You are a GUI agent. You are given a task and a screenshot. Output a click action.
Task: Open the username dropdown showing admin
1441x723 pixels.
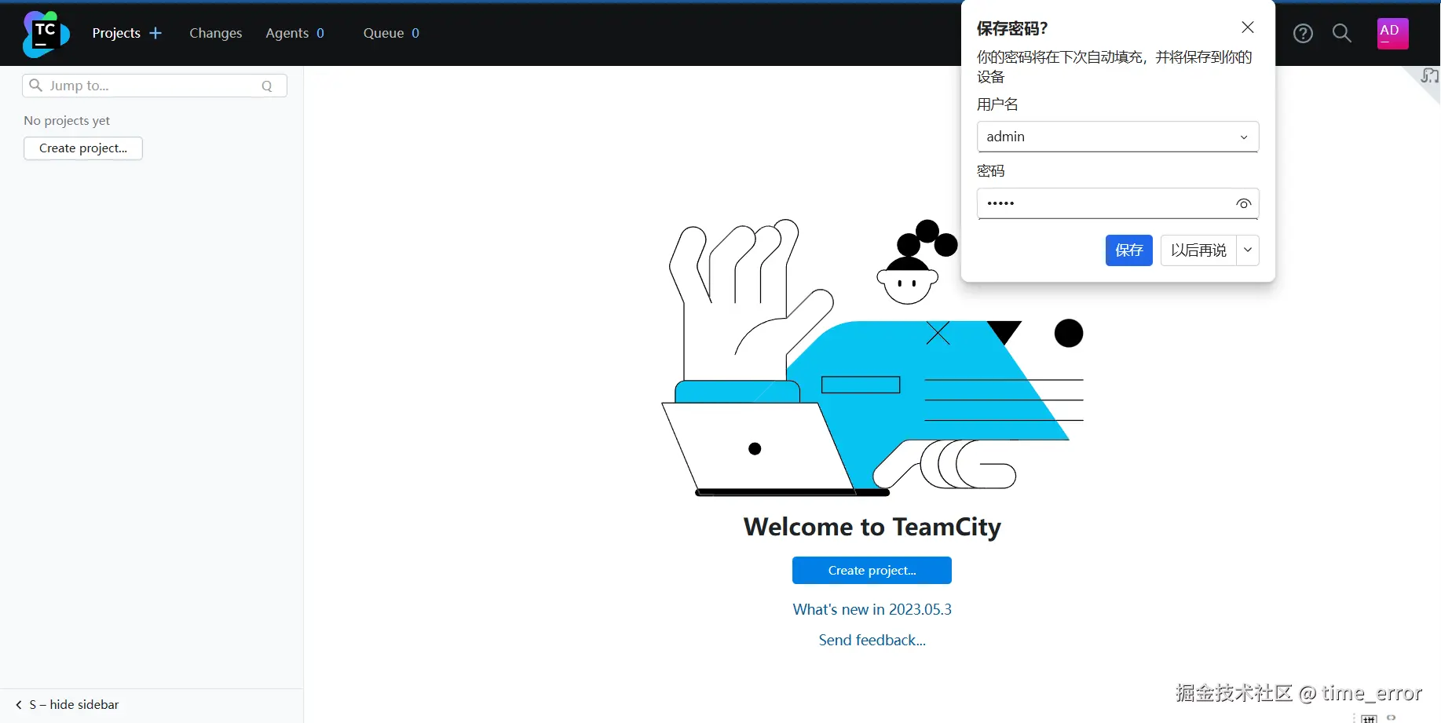pos(1244,137)
